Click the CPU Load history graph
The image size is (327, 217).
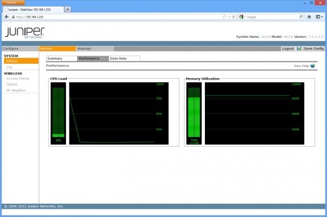pyautogui.click(x=119, y=113)
